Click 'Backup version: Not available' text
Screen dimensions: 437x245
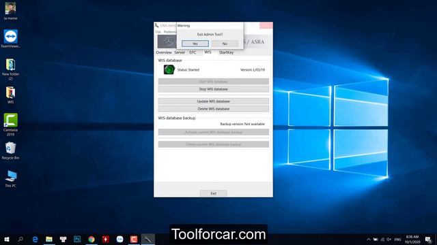(242, 124)
